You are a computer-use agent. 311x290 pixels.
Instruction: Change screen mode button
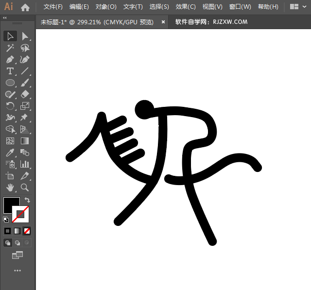[17, 255]
